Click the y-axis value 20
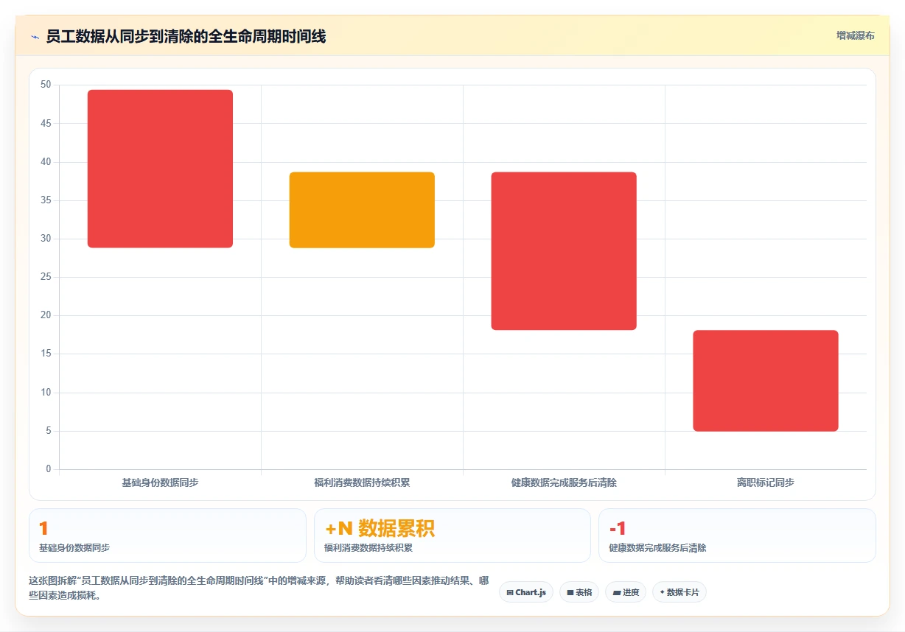 (46, 315)
